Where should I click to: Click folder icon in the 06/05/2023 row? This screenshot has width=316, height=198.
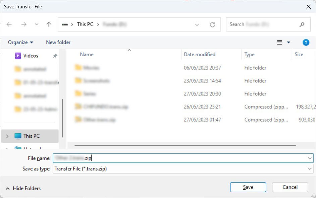pos(78,67)
